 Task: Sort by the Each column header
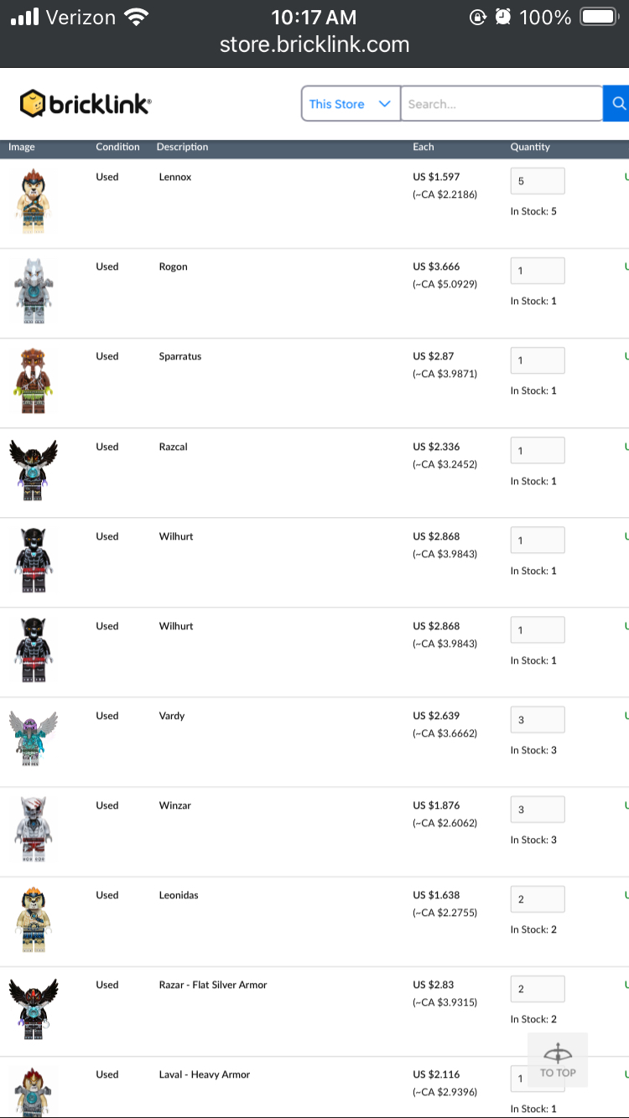click(x=424, y=147)
